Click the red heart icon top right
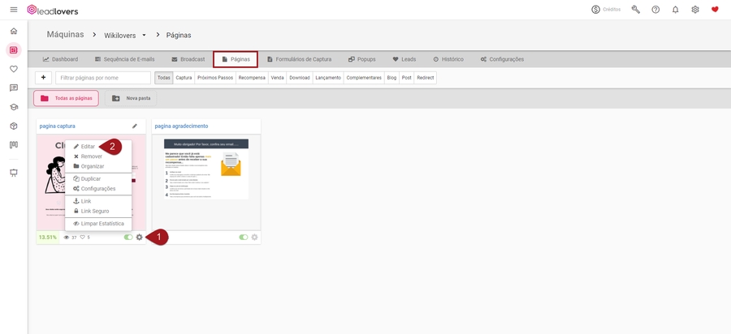This screenshot has width=731, height=334. [715, 10]
